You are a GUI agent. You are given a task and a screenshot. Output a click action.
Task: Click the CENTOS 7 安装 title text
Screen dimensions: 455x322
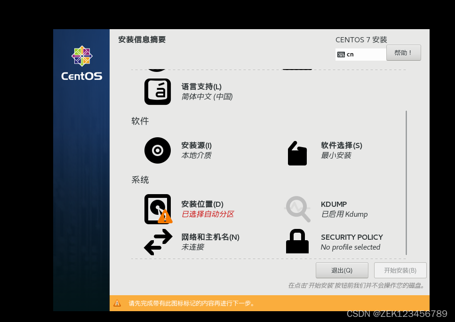(361, 39)
